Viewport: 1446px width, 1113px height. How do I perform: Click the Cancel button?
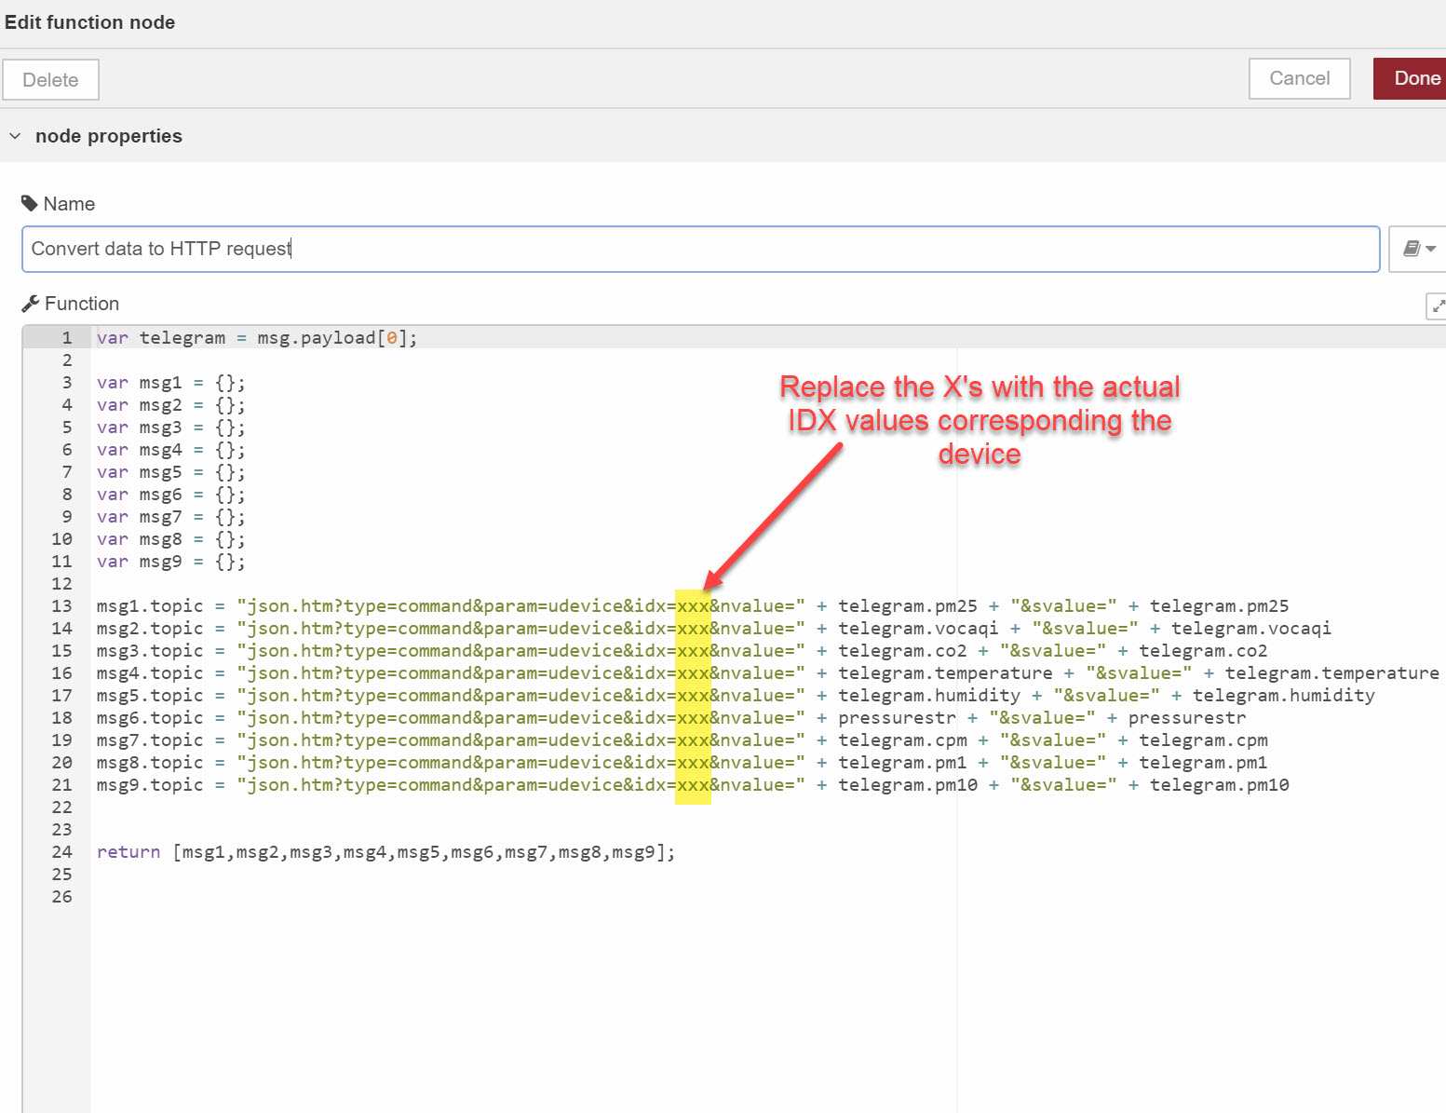(1299, 79)
